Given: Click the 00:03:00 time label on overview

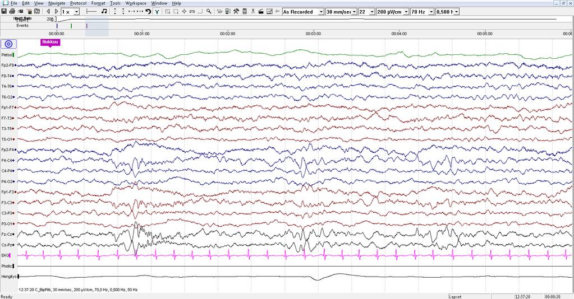Looking at the screenshot, I should point(313,34).
